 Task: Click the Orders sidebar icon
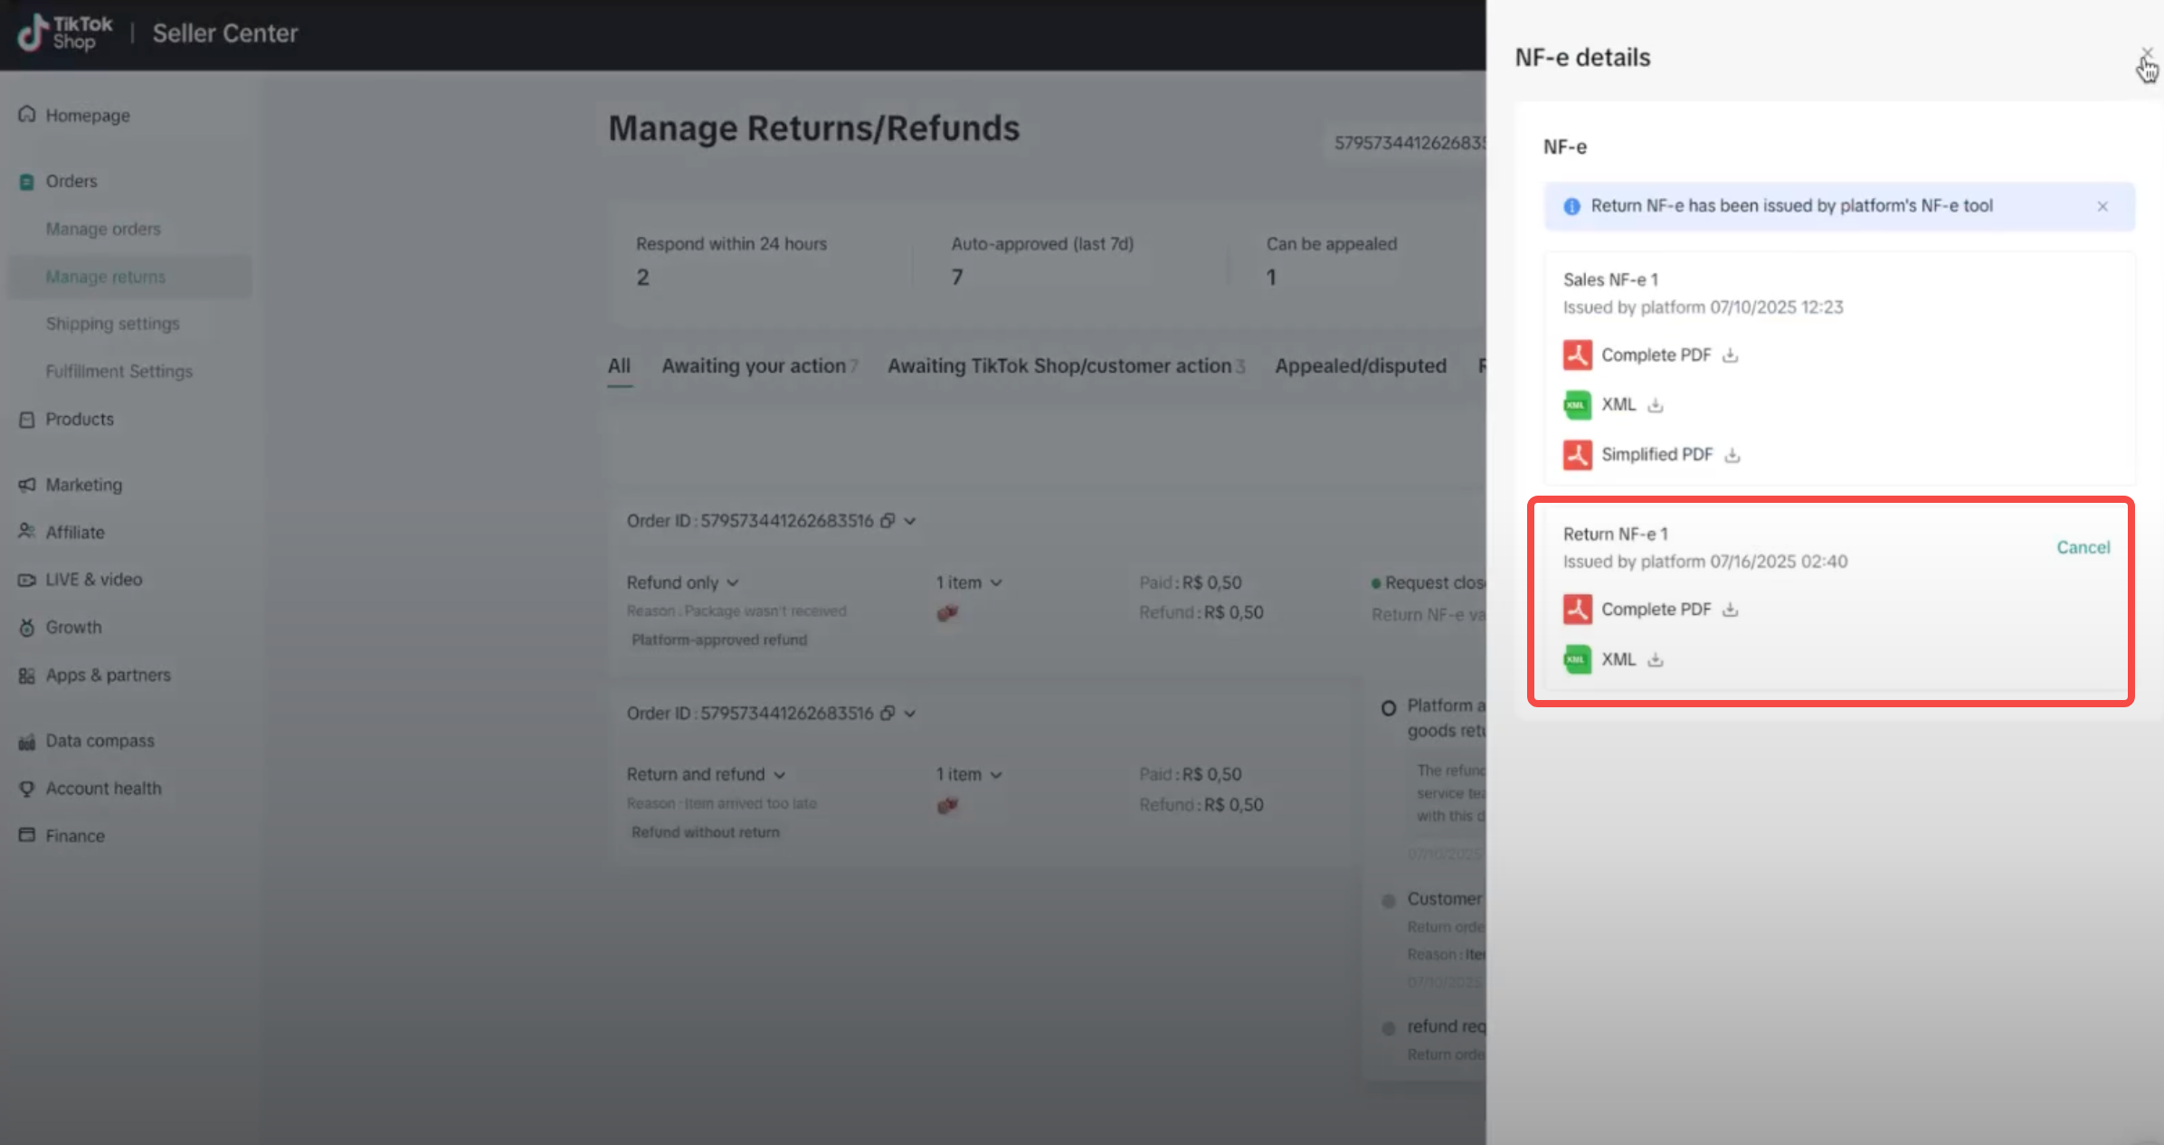[x=26, y=182]
